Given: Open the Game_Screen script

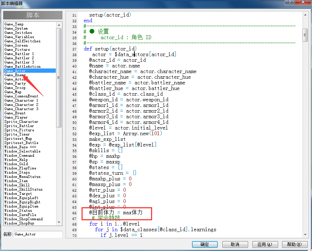Looking at the screenshot, I should click(16, 46).
